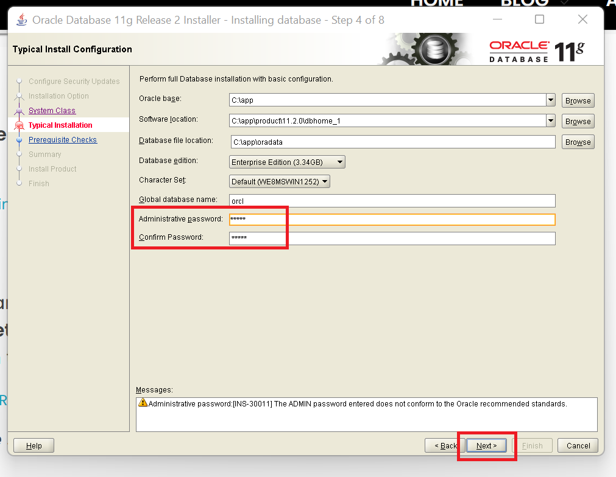Click the Installation Option step

point(58,96)
